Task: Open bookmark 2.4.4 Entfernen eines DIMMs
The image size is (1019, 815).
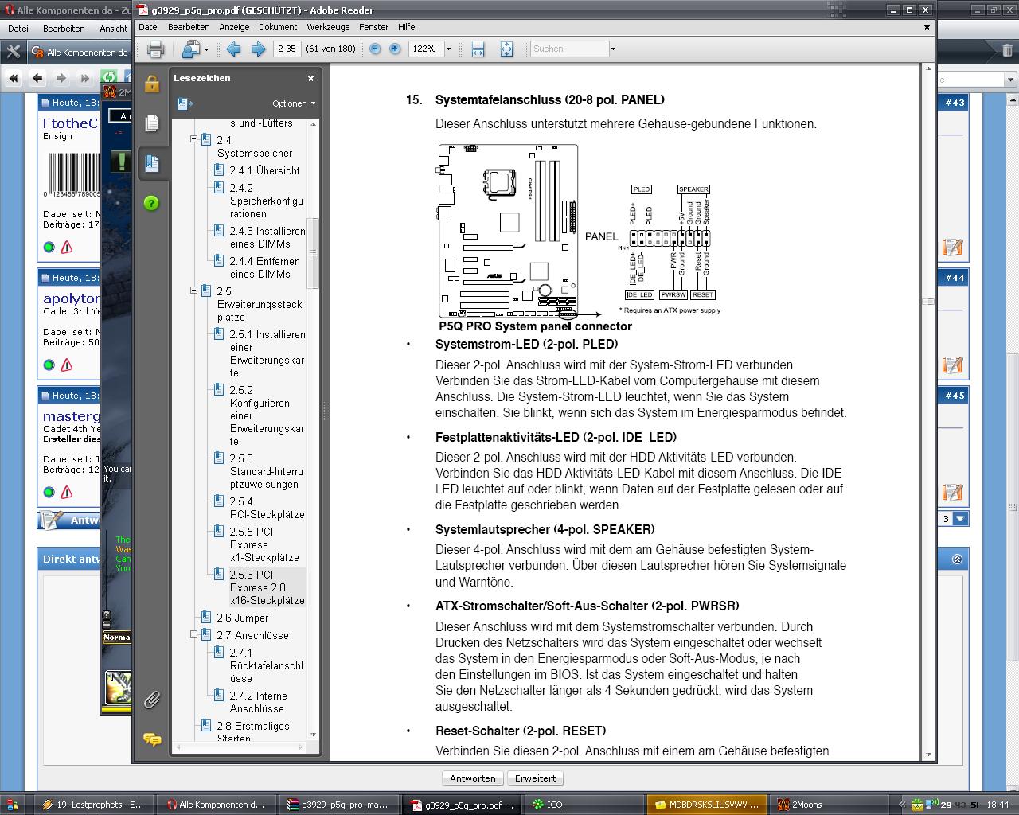Action: pos(265,267)
